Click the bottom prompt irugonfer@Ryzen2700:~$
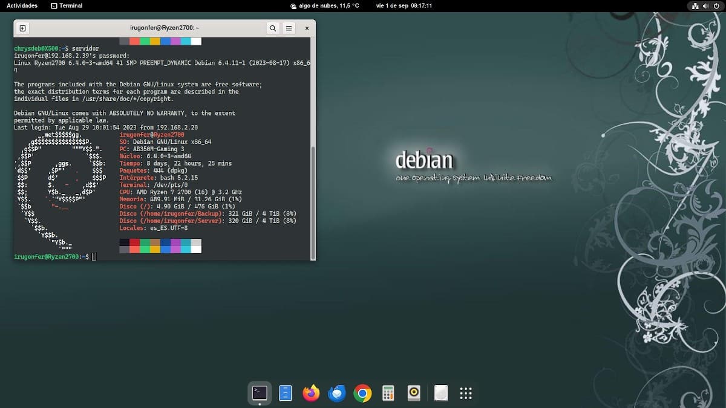Viewport: 726px width, 408px height. coord(51,257)
